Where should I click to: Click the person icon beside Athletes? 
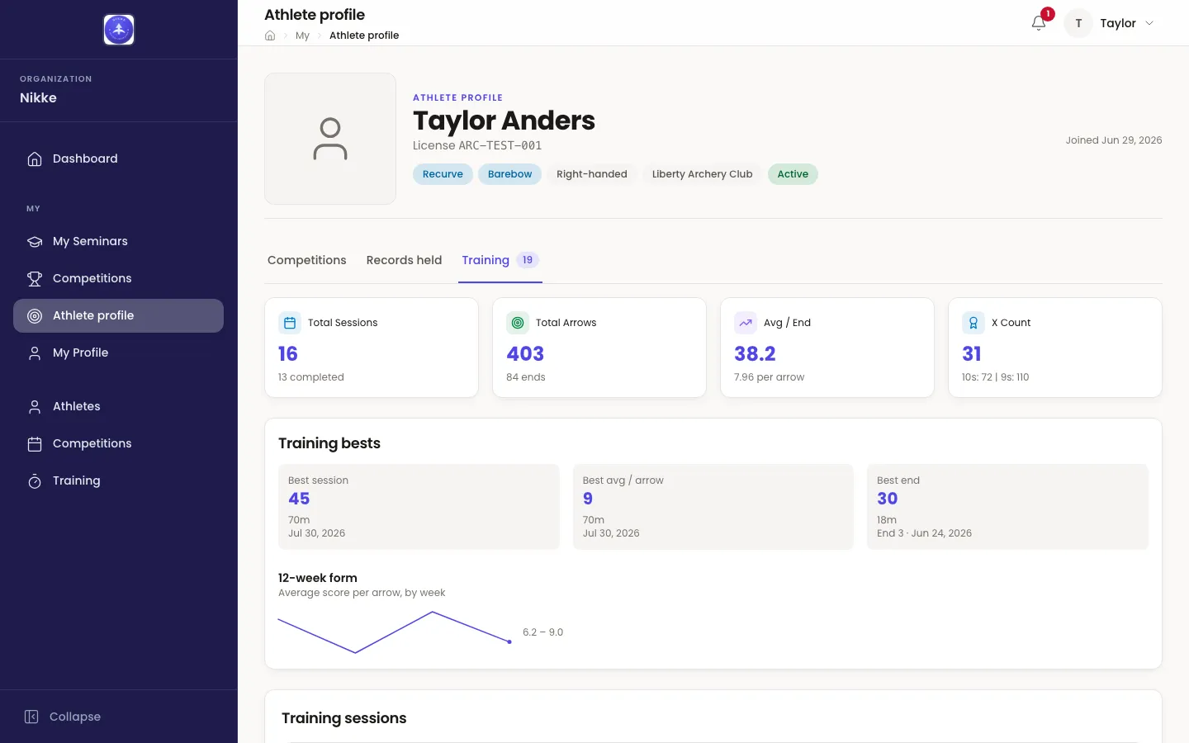point(35,406)
